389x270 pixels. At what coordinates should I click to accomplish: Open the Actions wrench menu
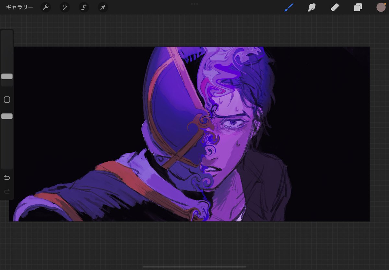[46, 7]
